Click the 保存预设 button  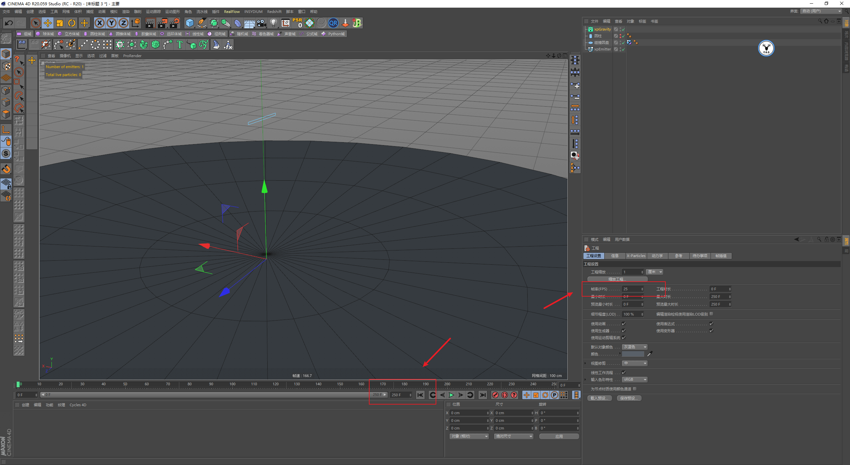pyautogui.click(x=629, y=398)
